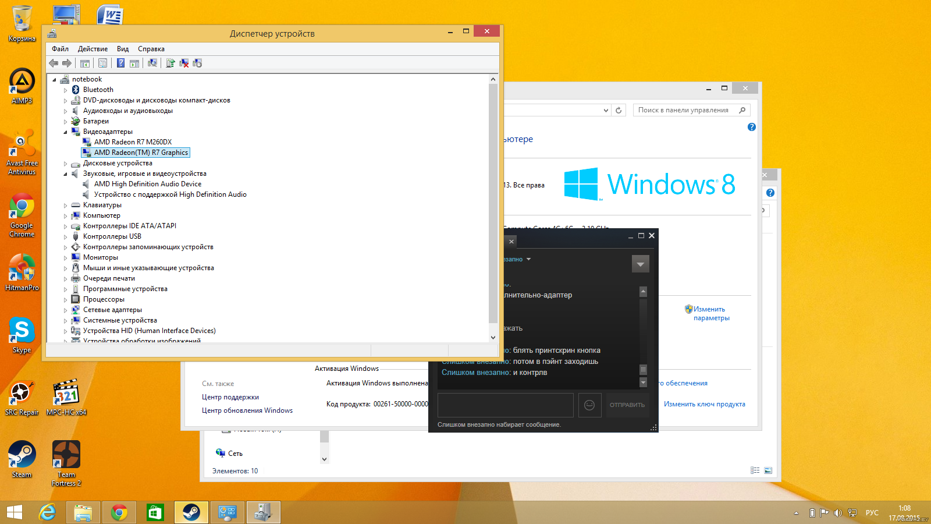Viewport: 931px width, 524px height.
Task: Open SRC Repair desktop shortcut
Action: click(x=22, y=398)
